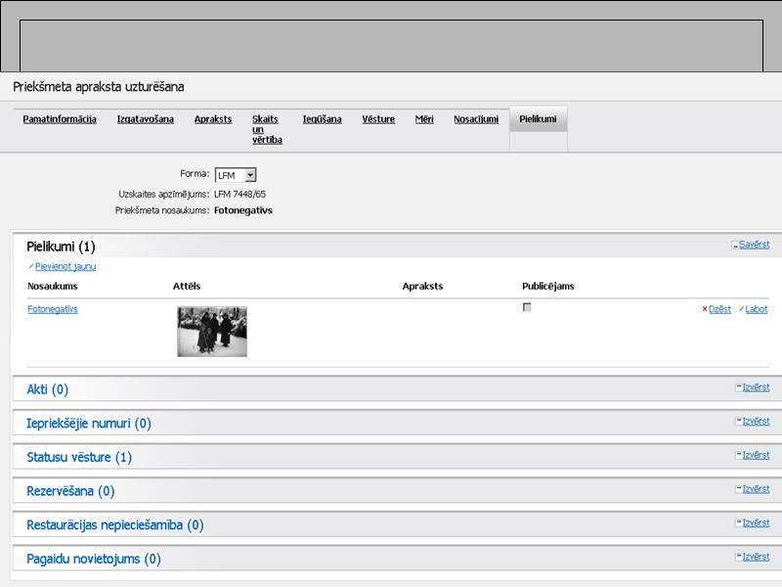Expand Iepriekšējie numuri section via Izvērst

tap(756, 422)
